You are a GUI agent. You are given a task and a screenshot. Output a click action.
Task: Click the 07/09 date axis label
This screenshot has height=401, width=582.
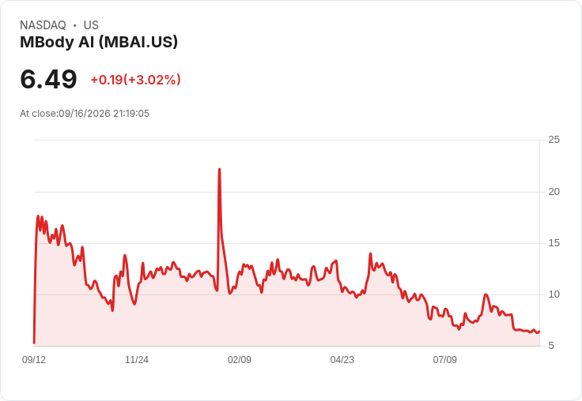point(444,359)
